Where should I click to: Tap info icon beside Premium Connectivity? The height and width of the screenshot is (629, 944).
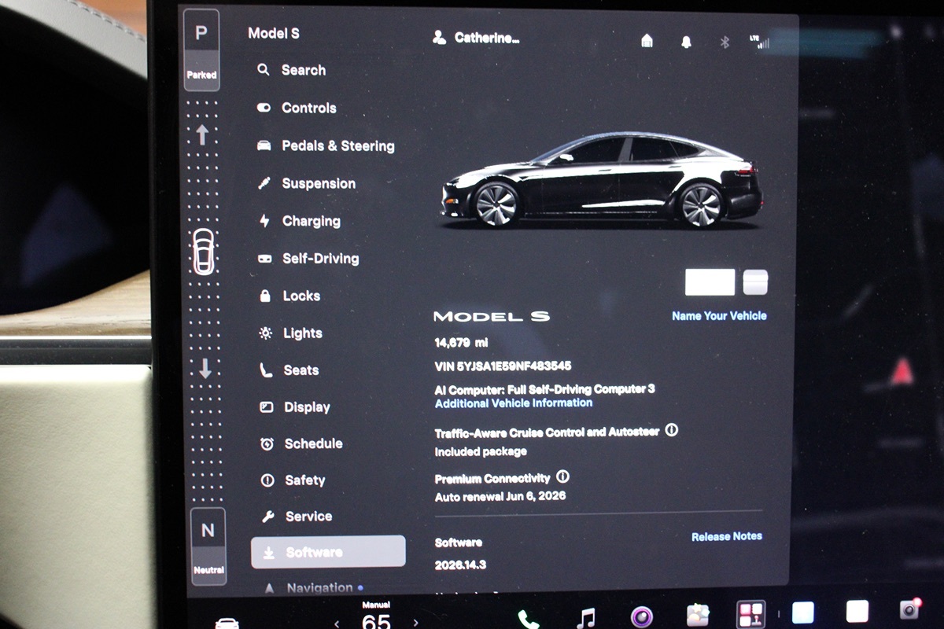click(562, 477)
